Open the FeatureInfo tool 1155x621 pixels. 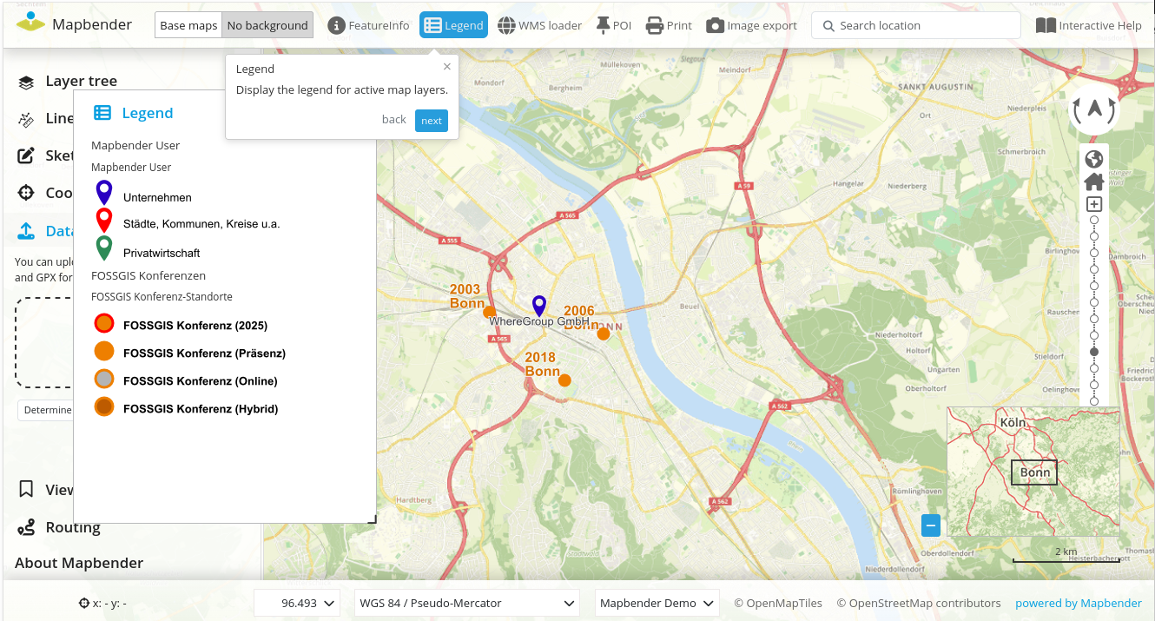(x=368, y=25)
